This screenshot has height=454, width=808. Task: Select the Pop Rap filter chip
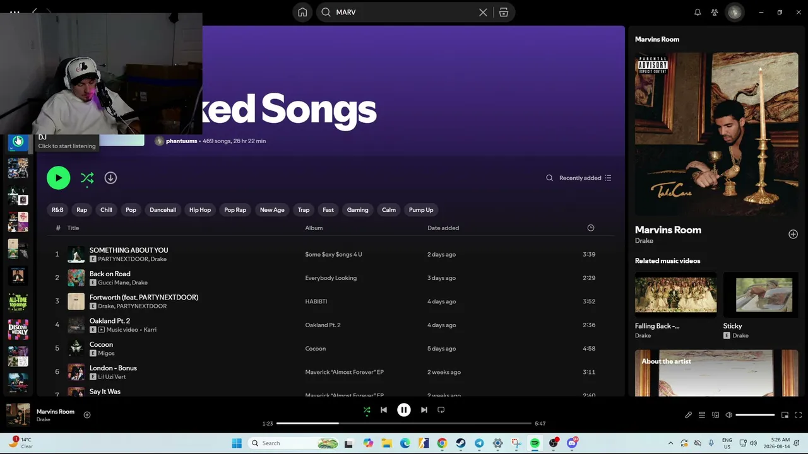(x=235, y=210)
